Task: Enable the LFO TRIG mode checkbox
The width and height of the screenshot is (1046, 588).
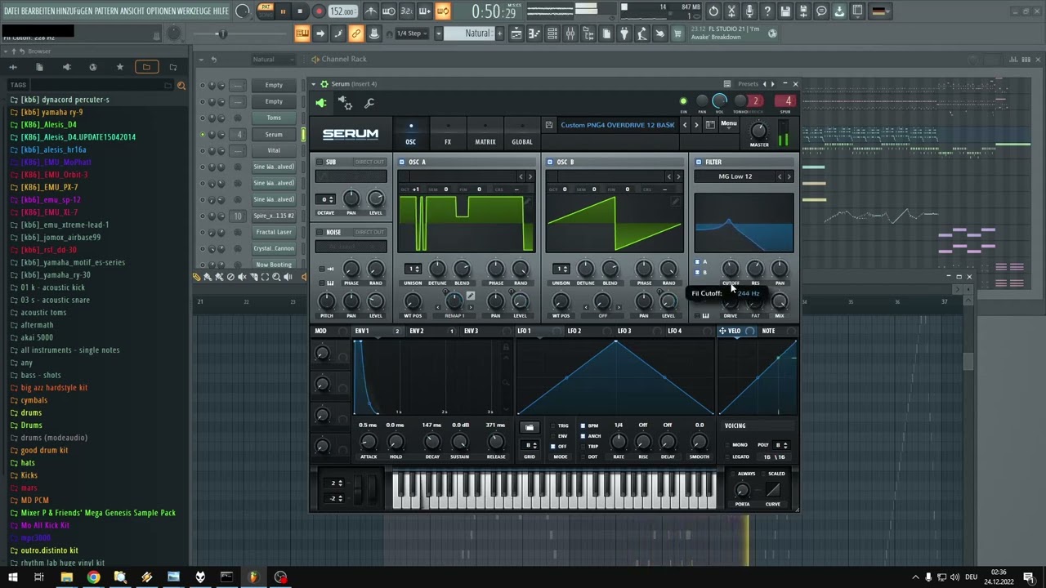Action: (x=553, y=425)
